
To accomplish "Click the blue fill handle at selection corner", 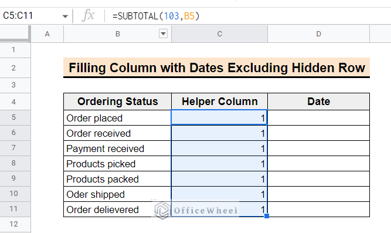I will coord(267,216).
